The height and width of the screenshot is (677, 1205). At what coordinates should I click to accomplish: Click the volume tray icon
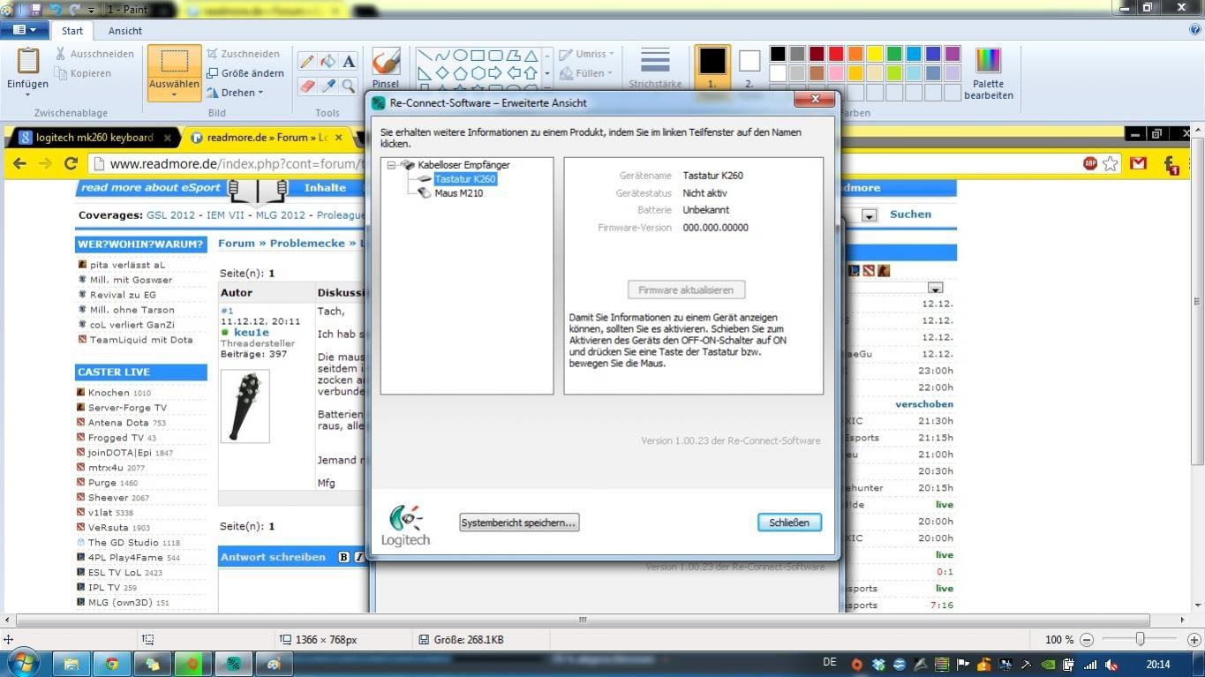(1111, 665)
